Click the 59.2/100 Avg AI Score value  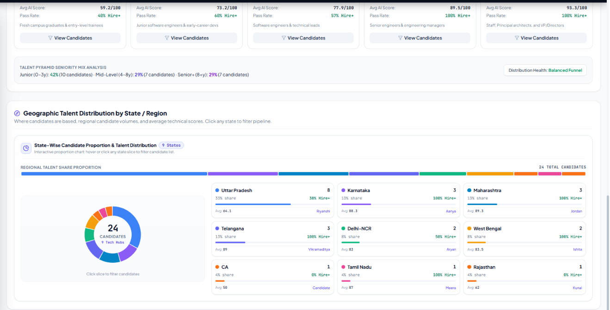110,8
